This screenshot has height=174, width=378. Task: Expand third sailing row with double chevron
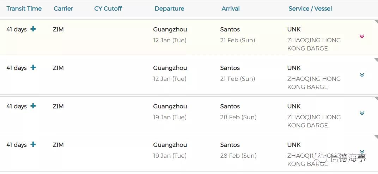362,113
